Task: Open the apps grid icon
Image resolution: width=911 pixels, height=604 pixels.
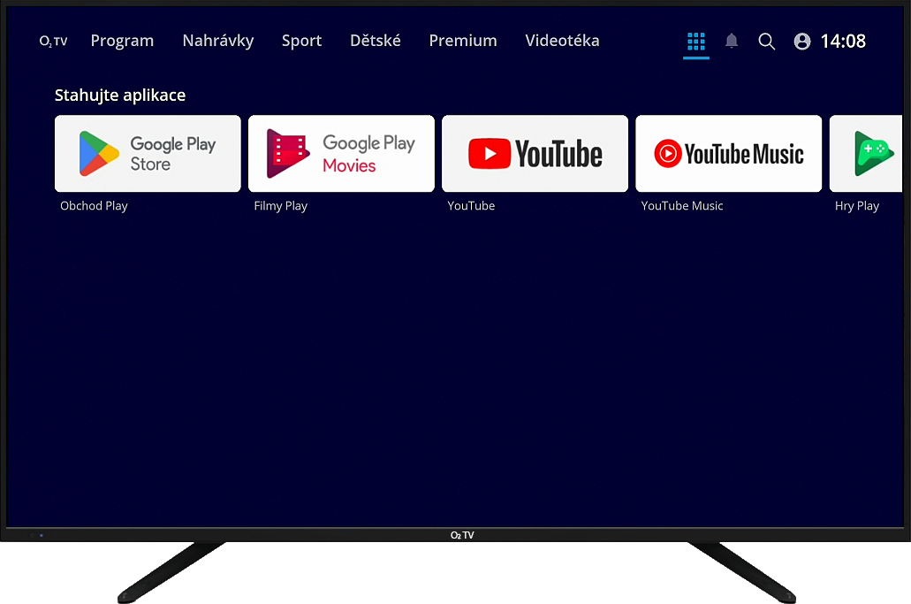Action: pyautogui.click(x=695, y=42)
